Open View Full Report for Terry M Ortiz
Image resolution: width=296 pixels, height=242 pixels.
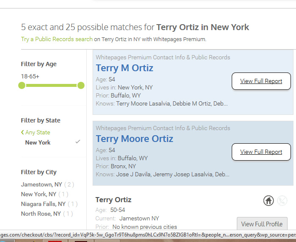pyautogui.click(x=261, y=81)
